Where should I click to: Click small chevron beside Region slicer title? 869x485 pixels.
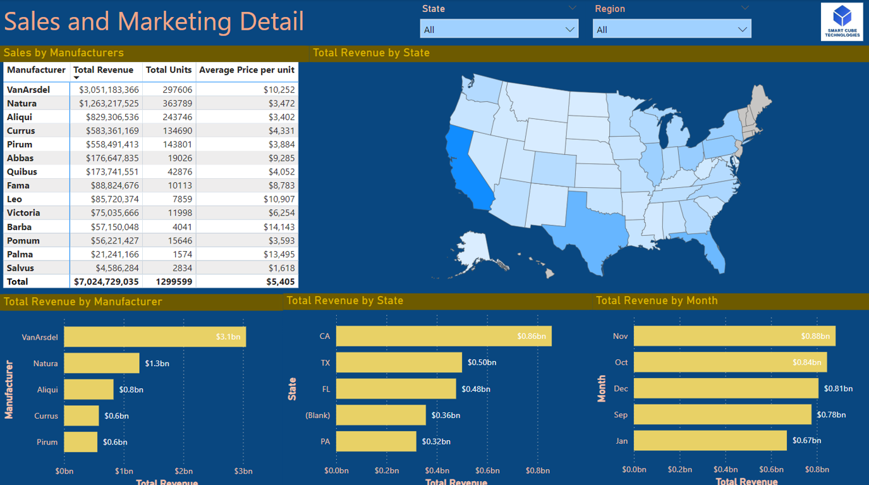tap(744, 8)
